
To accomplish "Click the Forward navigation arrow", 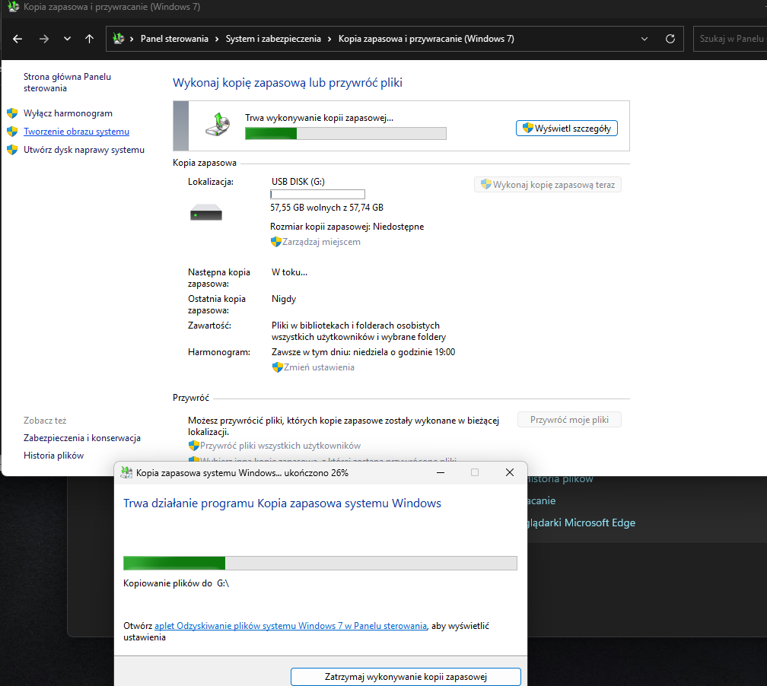I will [x=43, y=39].
